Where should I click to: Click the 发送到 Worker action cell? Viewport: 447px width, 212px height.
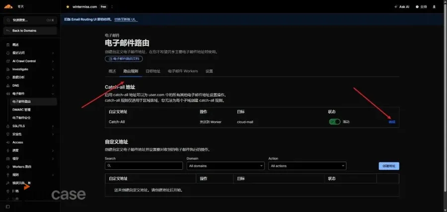pos(211,122)
